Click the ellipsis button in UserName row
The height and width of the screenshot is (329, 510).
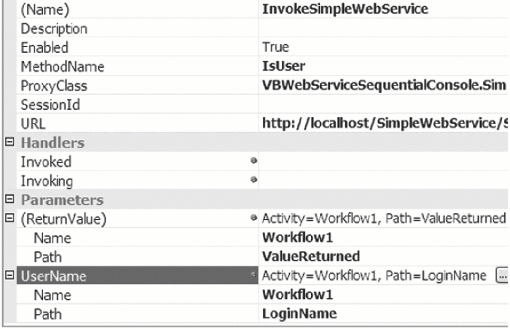tap(502, 276)
